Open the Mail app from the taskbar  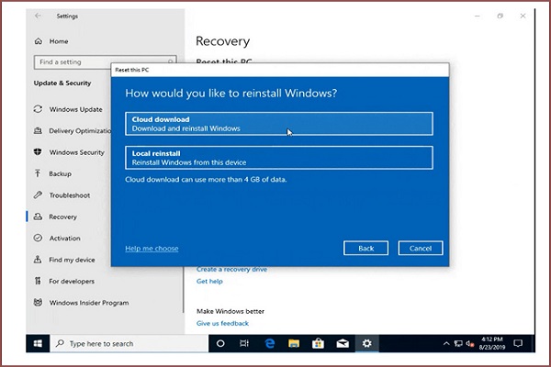(343, 343)
